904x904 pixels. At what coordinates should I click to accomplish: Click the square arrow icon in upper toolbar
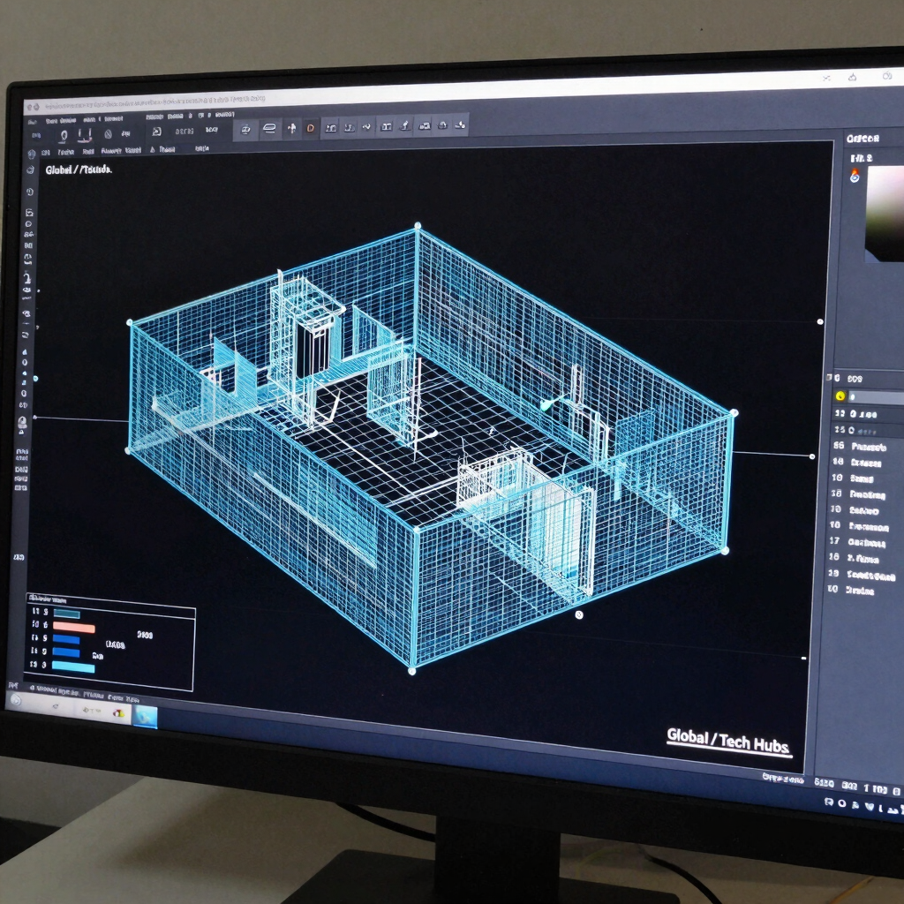tap(156, 132)
